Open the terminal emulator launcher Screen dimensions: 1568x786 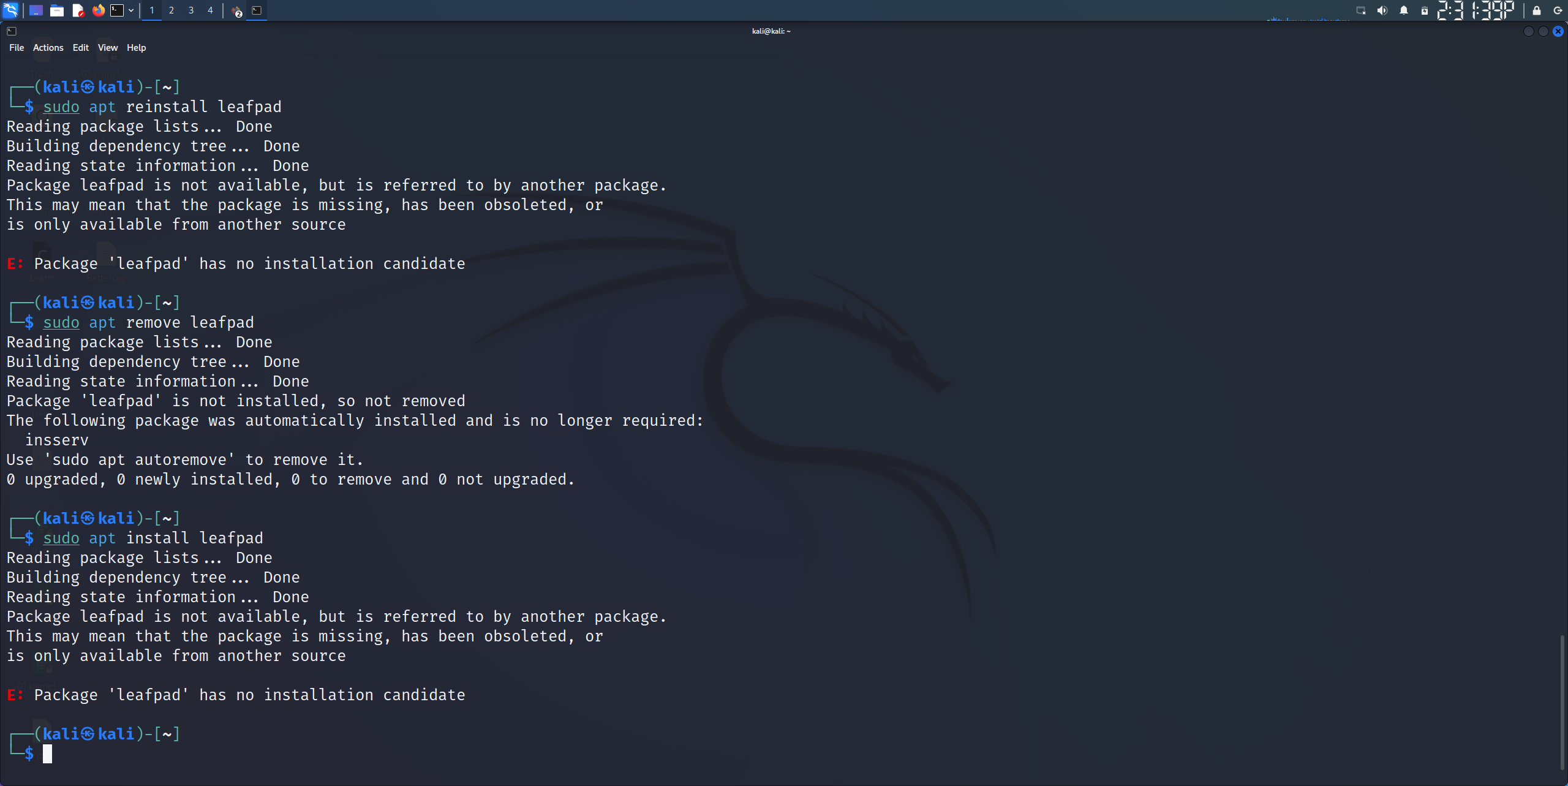[x=117, y=10]
